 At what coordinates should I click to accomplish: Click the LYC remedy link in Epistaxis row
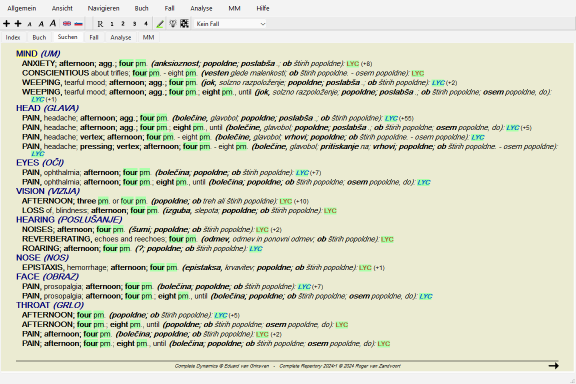pos(365,268)
